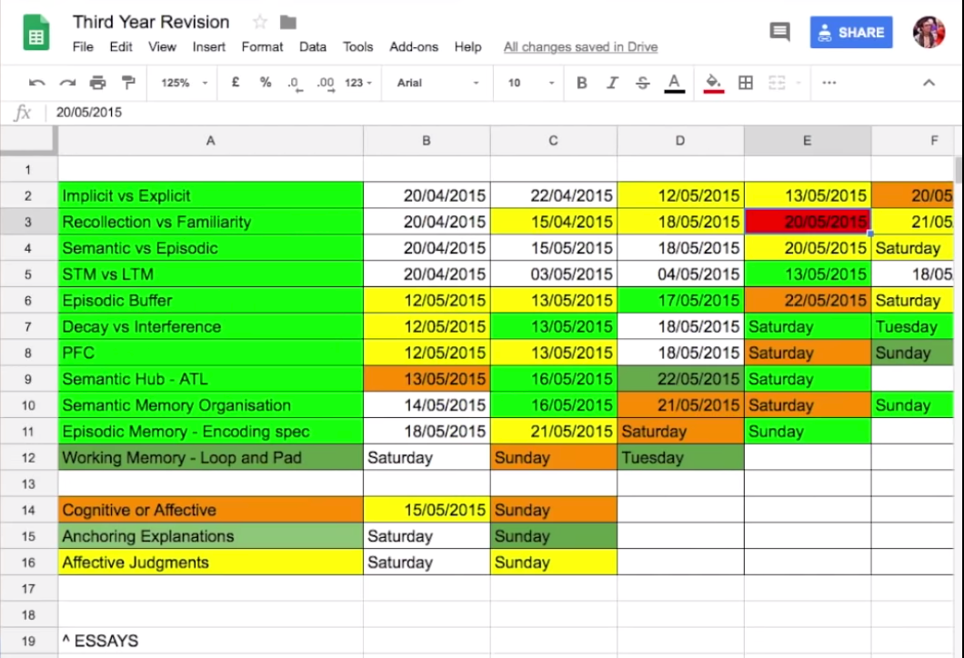
Task: Toggle bold formatting
Action: pos(581,83)
